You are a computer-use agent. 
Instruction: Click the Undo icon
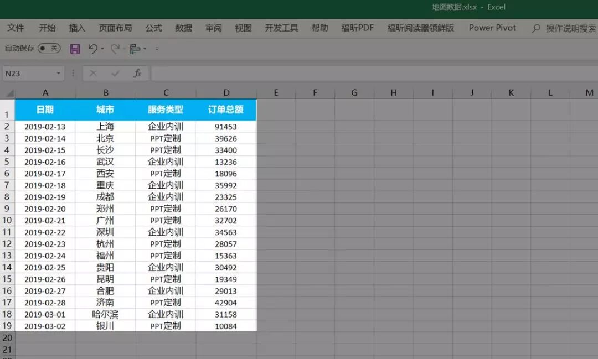(92, 49)
